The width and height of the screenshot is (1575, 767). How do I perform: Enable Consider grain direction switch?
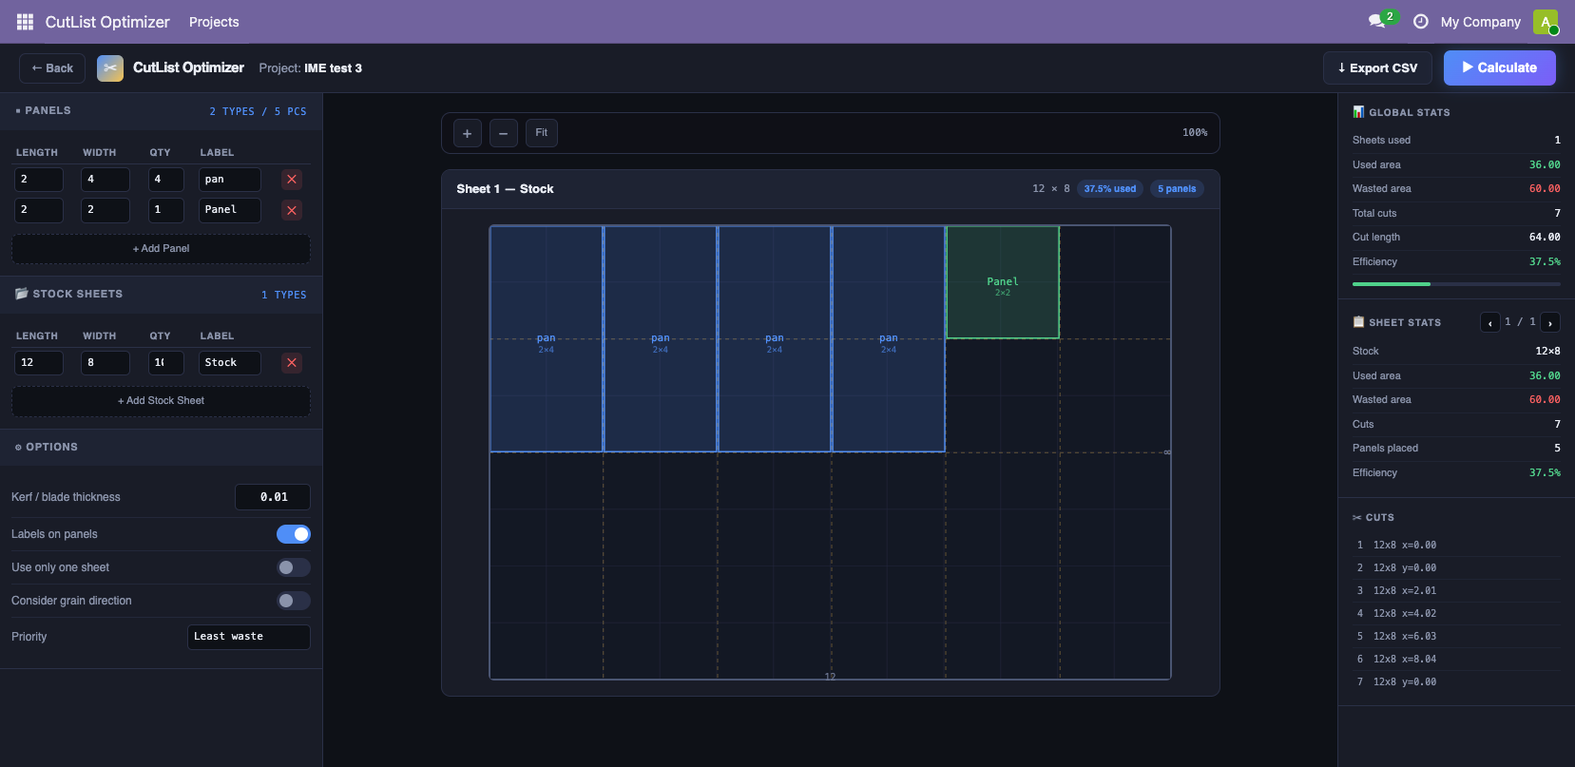tap(294, 601)
